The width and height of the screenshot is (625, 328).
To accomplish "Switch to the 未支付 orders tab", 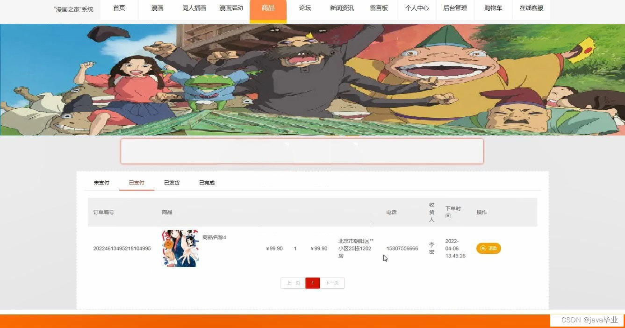I will pos(101,183).
